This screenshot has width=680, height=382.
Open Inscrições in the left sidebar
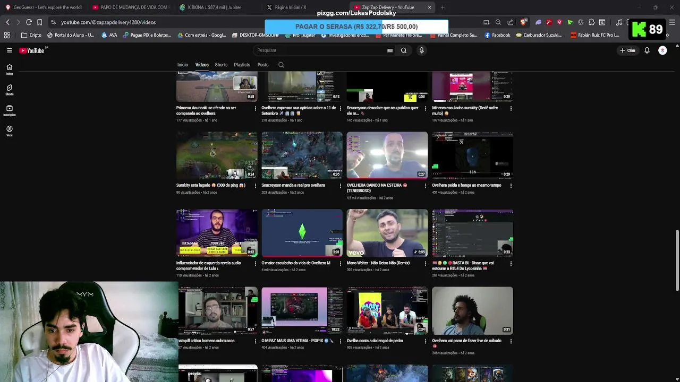[x=9, y=111]
